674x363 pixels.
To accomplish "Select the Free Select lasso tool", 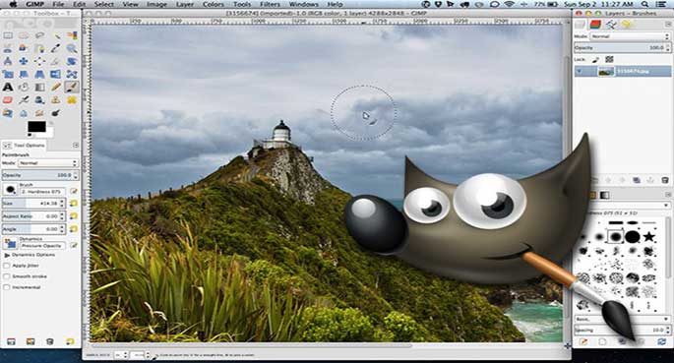I will pos(39,35).
